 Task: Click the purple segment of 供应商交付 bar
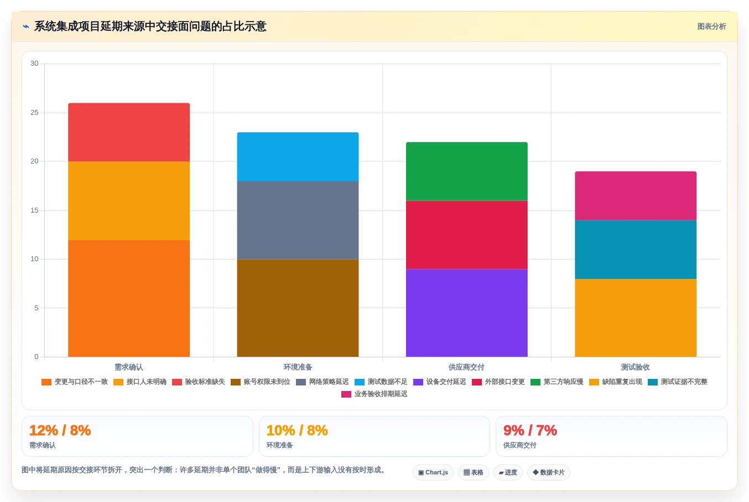pos(467,313)
